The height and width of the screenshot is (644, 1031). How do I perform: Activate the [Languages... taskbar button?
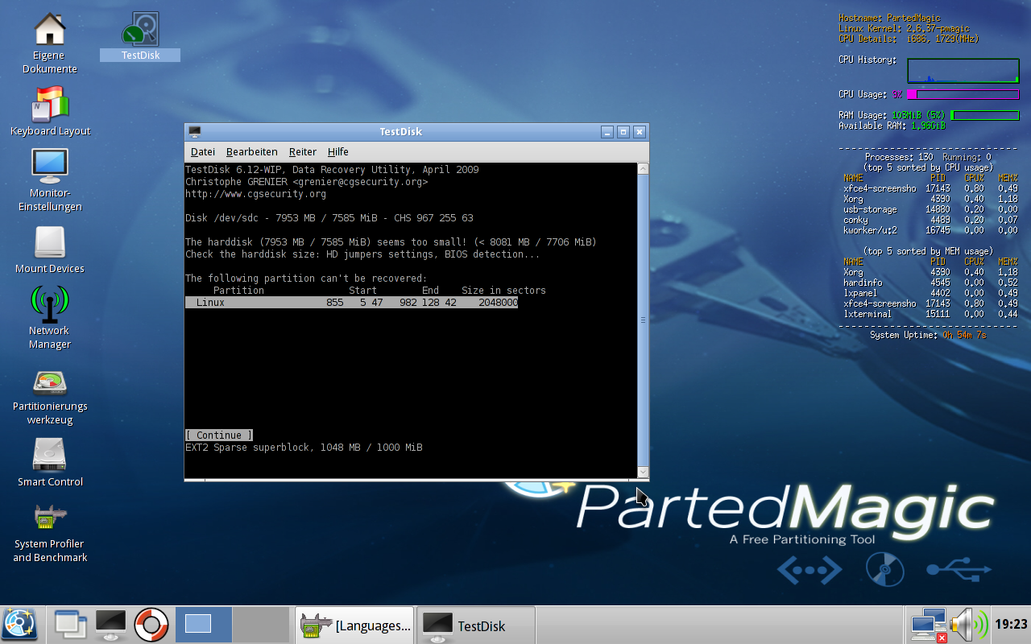tap(355, 625)
